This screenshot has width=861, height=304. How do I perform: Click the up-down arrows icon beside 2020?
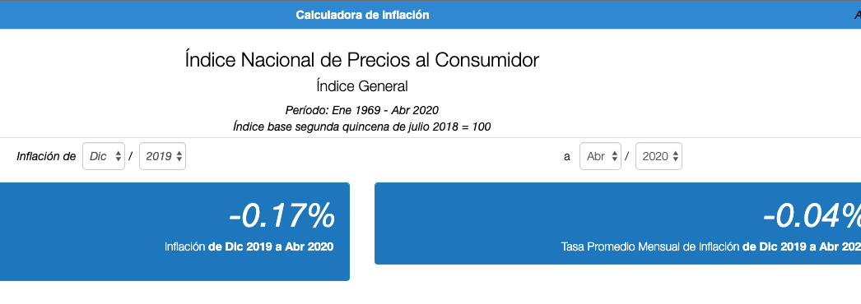675,157
